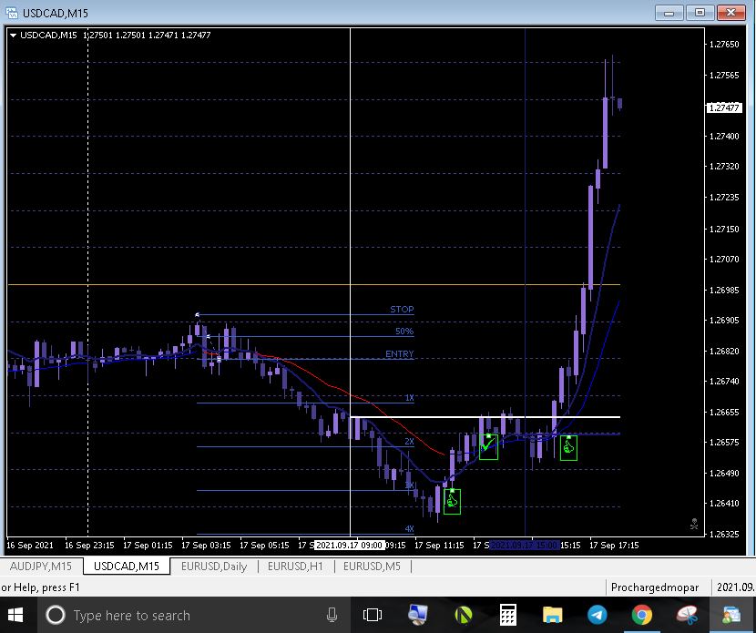Image resolution: width=756 pixels, height=633 pixels.
Task: Switch to the EURUSD,M5 chart tab
Action: pyautogui.click(x=372, y=566)
